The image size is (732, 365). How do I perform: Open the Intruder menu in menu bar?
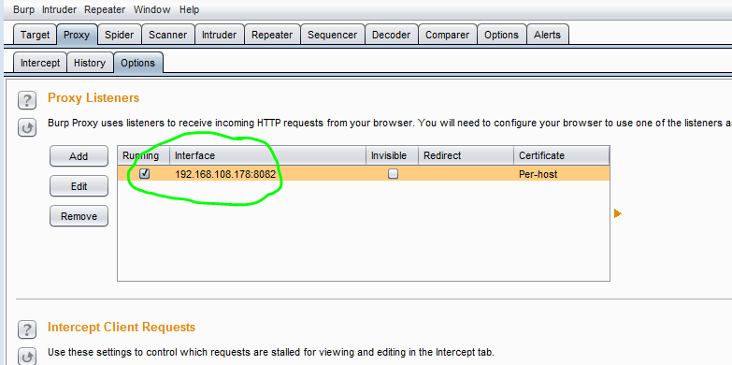point(59,9)
